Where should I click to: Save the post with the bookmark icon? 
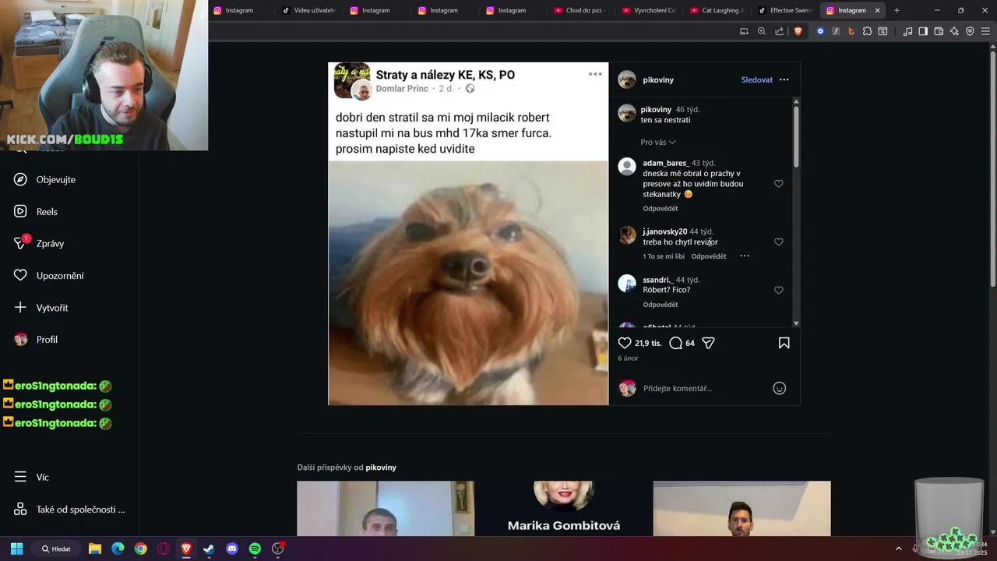tap(784, 343)
